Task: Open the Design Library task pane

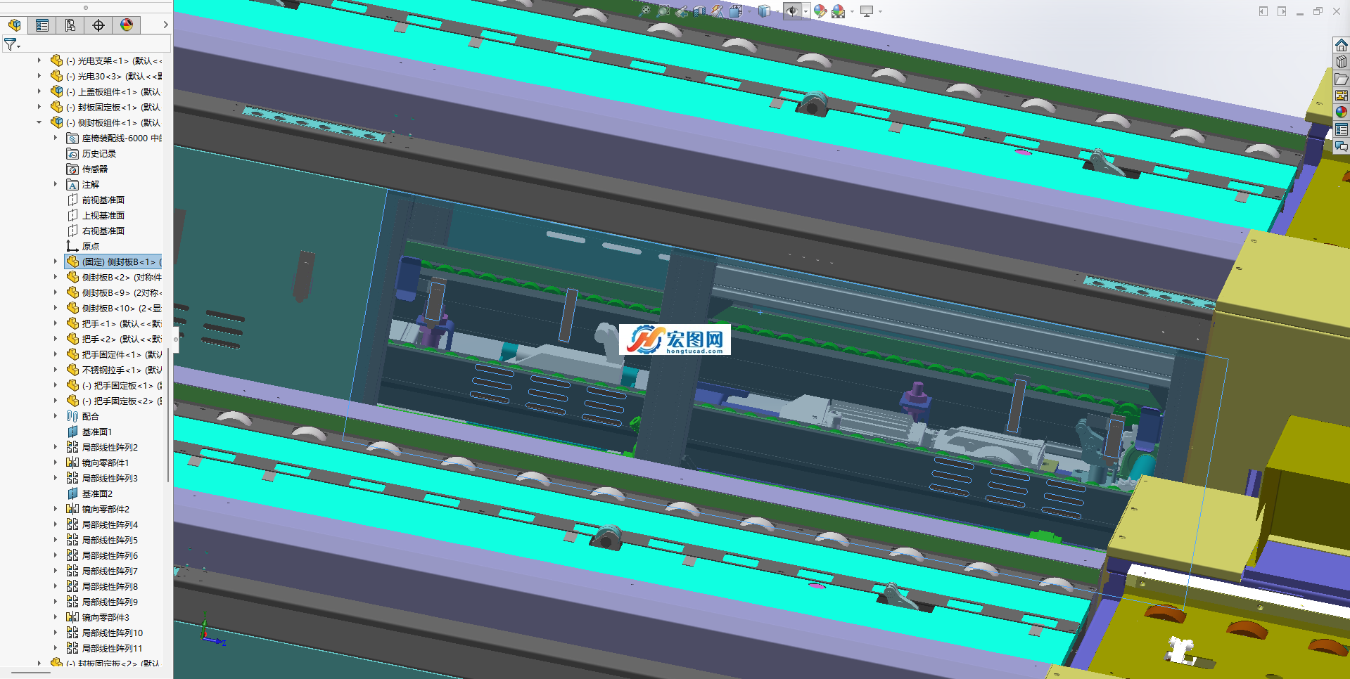Action: tap(1342, 62)
